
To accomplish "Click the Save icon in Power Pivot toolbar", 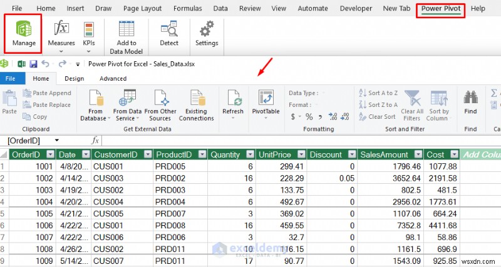I will pyautogui.click(x=33, y=64).
